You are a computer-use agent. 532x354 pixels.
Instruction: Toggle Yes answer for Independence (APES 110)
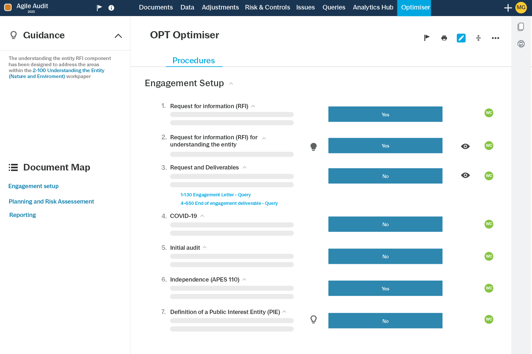(385, 288)
